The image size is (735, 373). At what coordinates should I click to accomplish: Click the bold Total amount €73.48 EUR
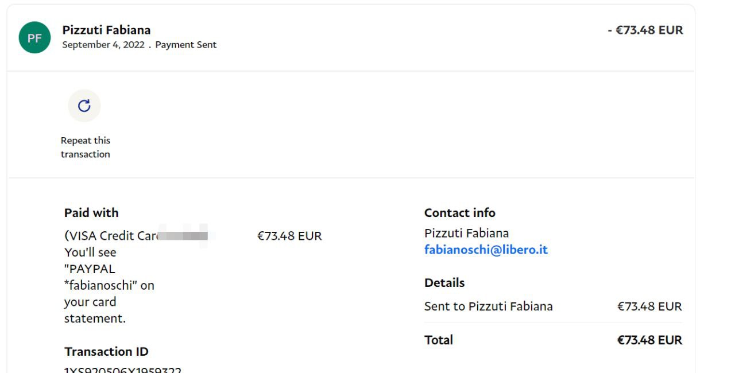click(x=649, y=340)
